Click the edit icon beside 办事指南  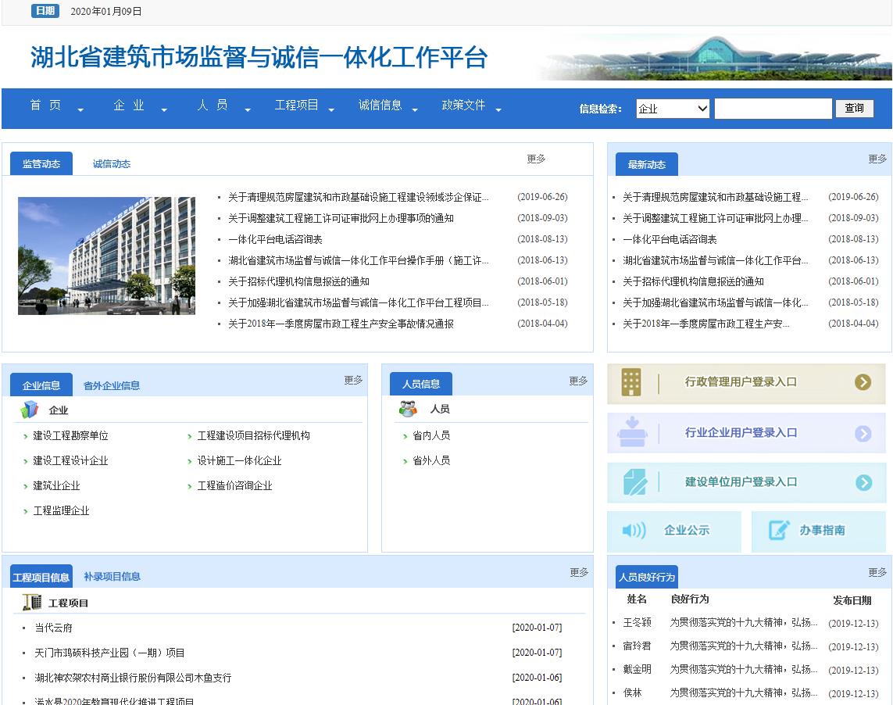tap(779, 530)
